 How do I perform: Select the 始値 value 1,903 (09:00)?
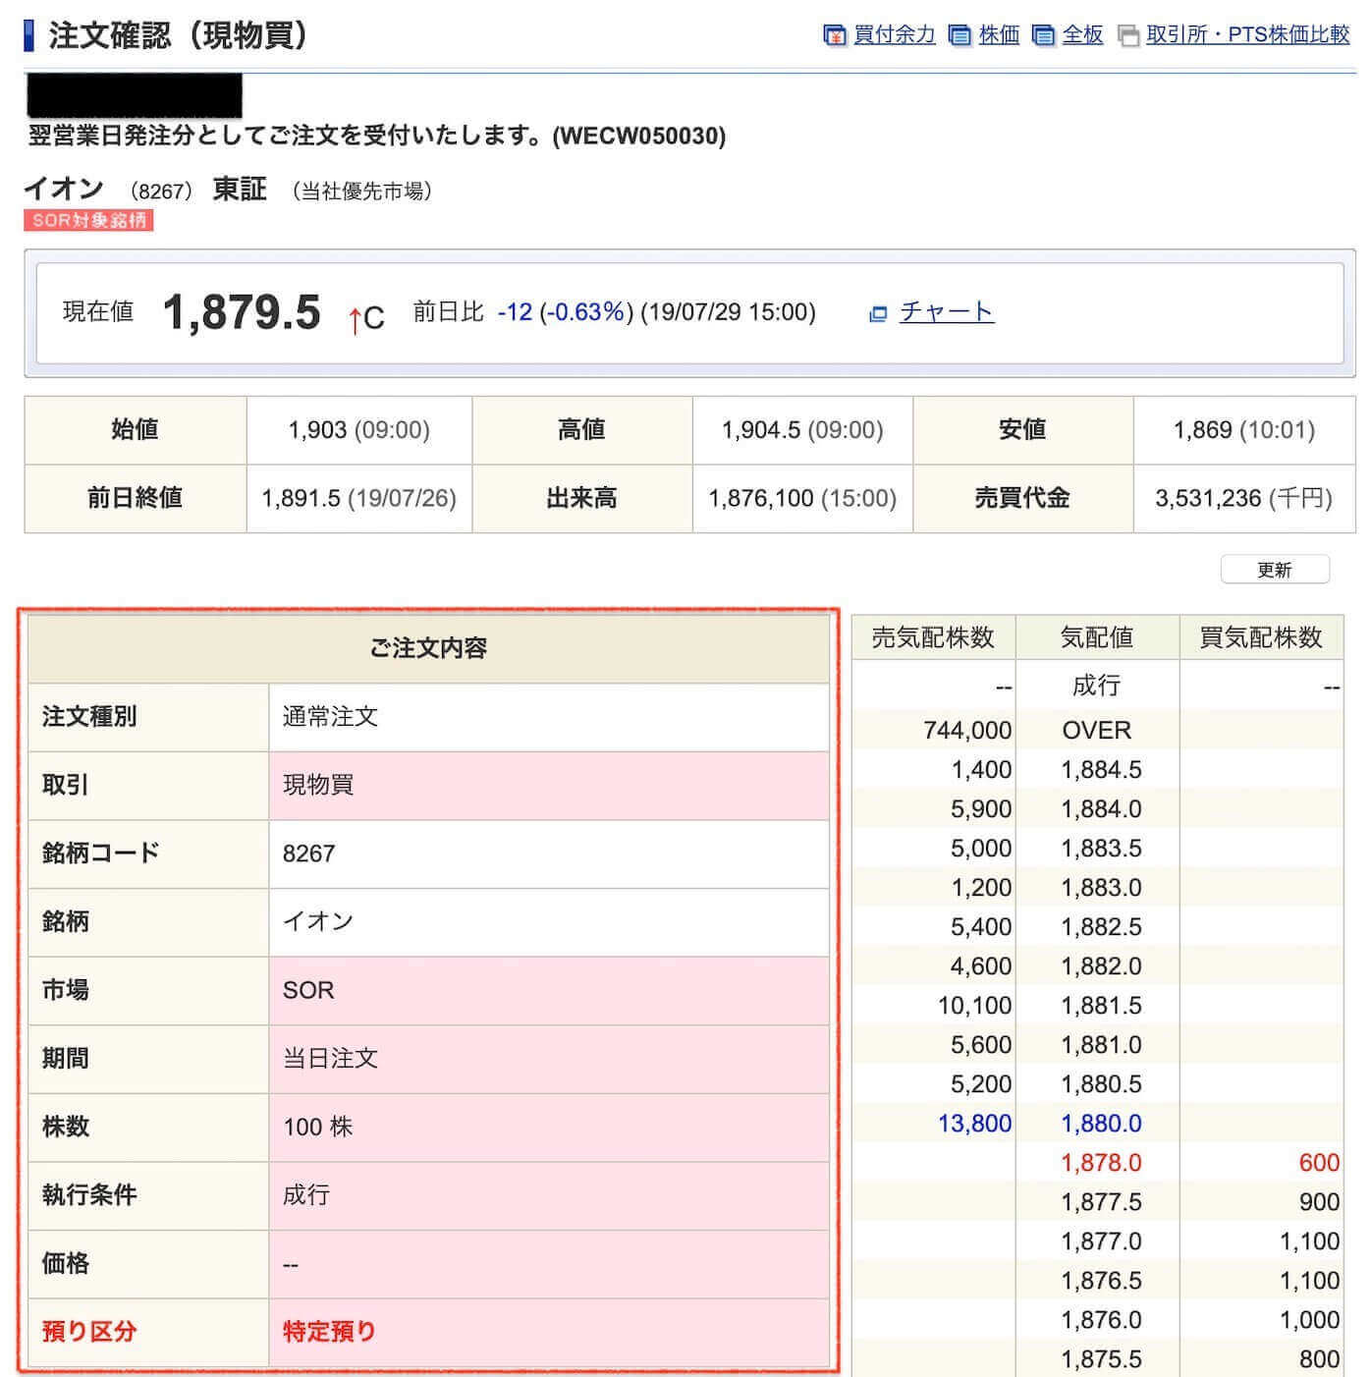tap(358, 430)
